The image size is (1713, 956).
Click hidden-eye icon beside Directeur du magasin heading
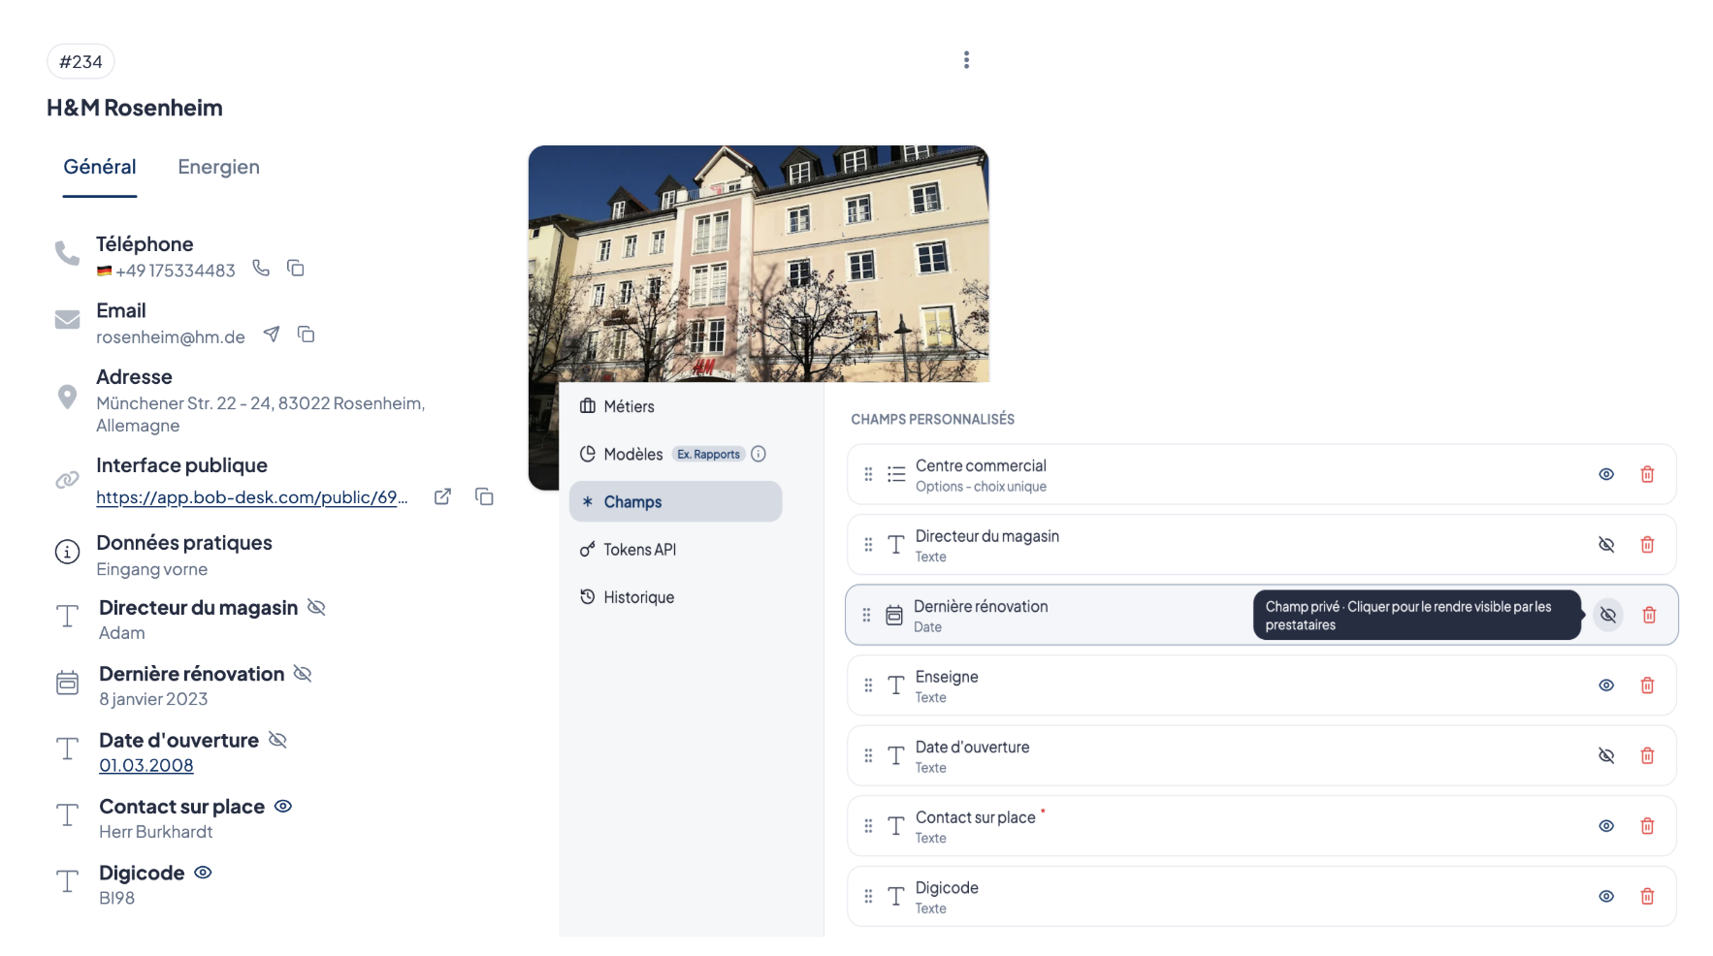[x=316, y=607]
